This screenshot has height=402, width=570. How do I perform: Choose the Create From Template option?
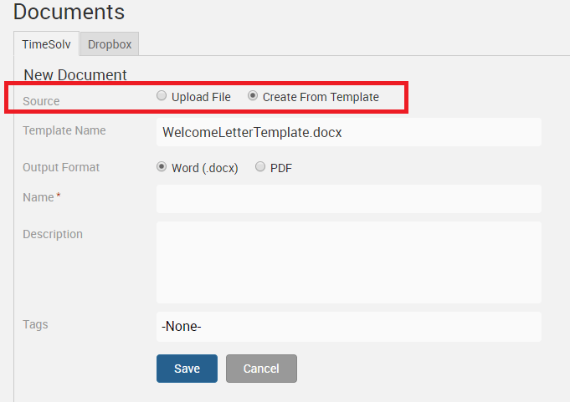pyautogui.click(x=253, y=96)
